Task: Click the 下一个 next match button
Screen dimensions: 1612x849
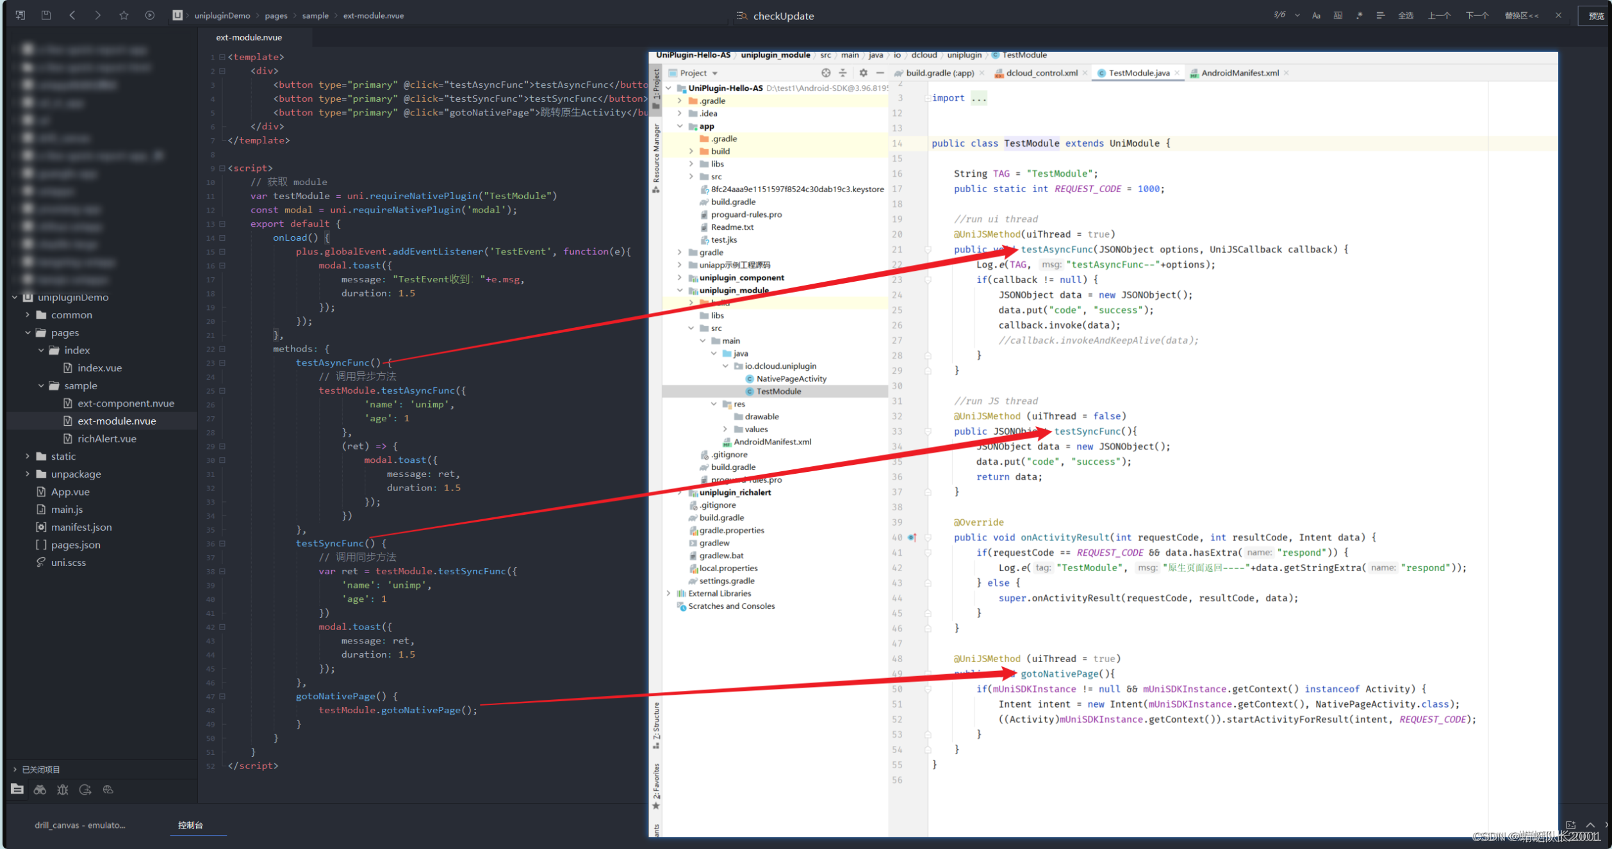Action: click(x=1477, y=15)
